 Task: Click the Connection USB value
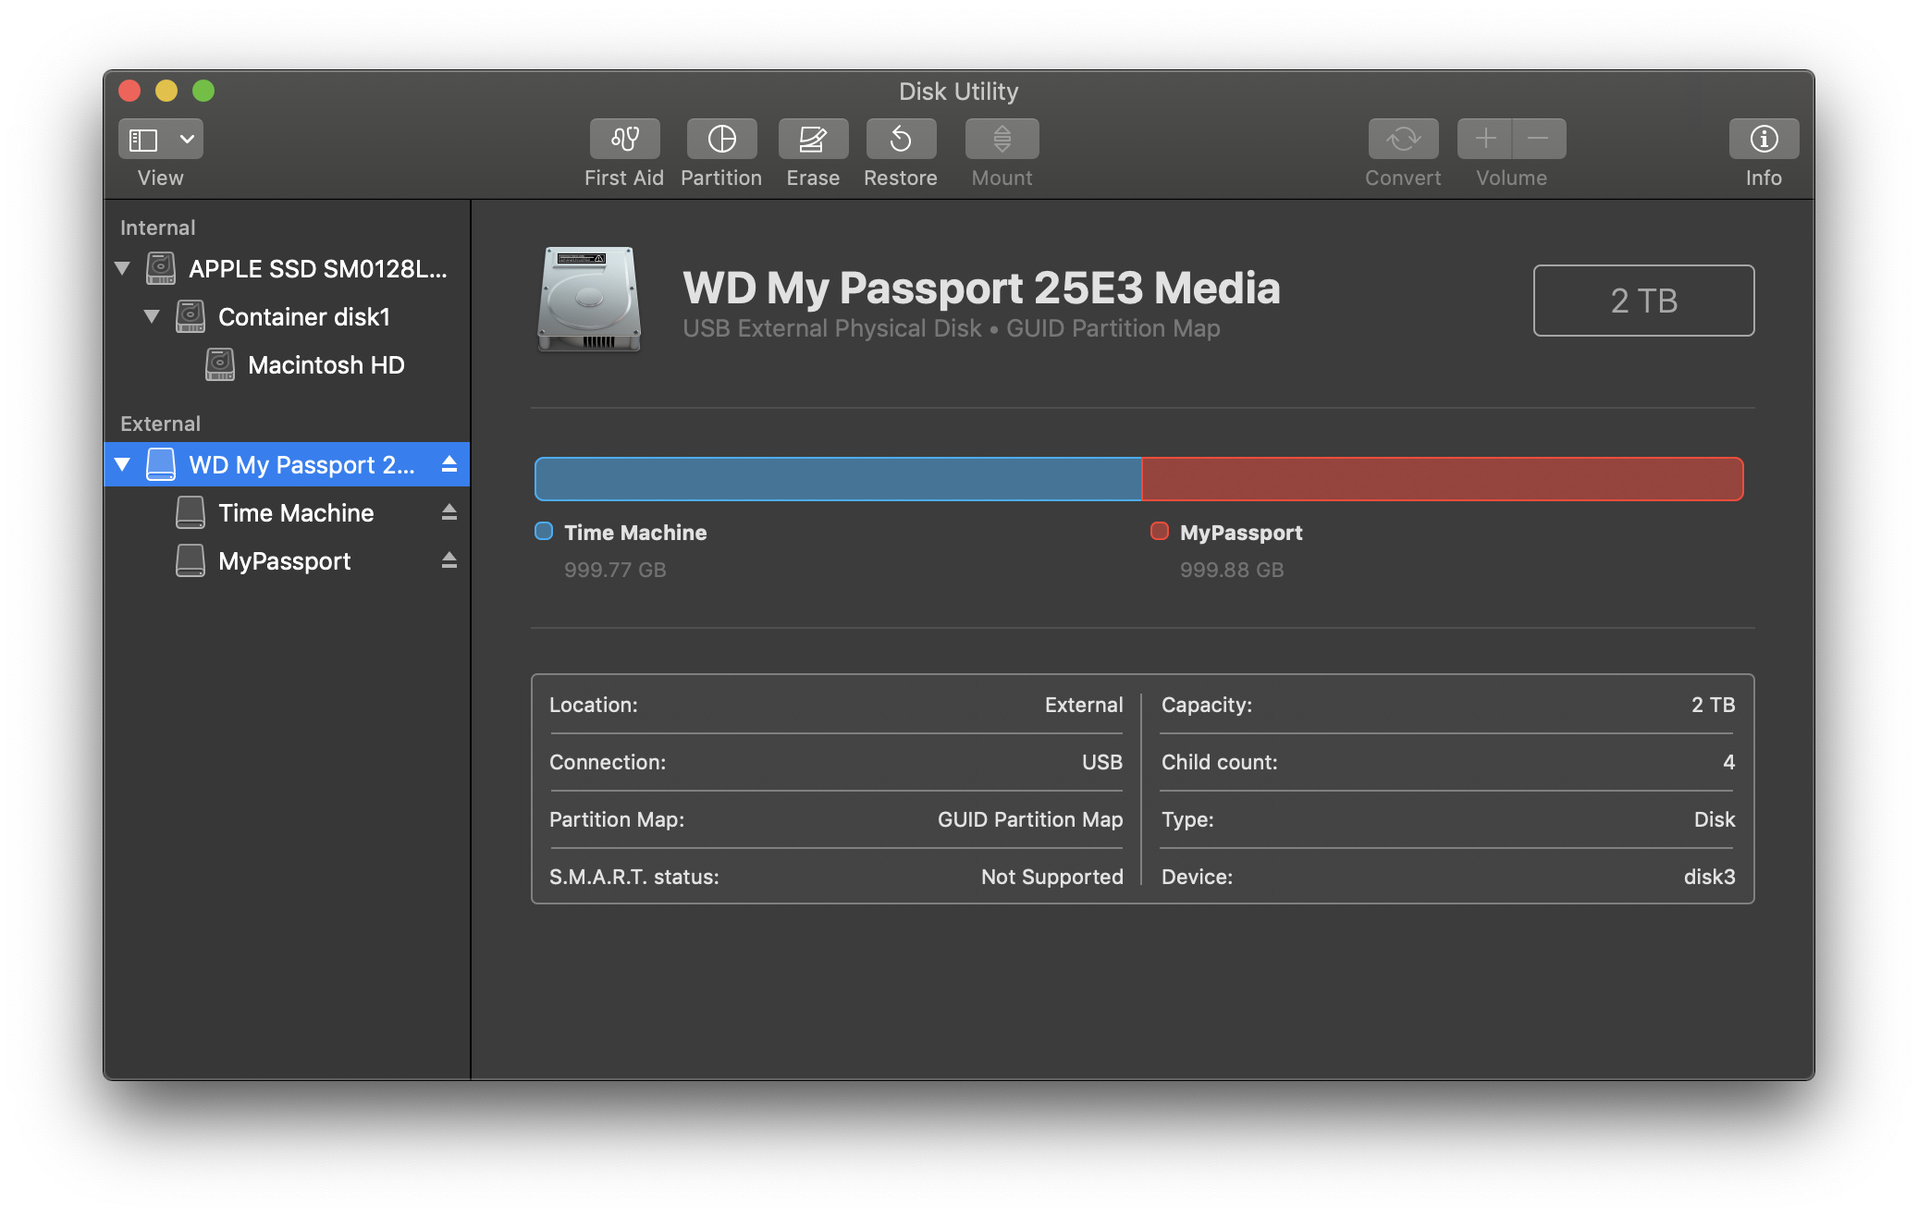pyautogui.click(x=1102, y=762)
